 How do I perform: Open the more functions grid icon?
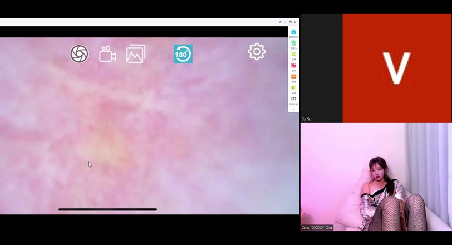click(x=293, y=99)
